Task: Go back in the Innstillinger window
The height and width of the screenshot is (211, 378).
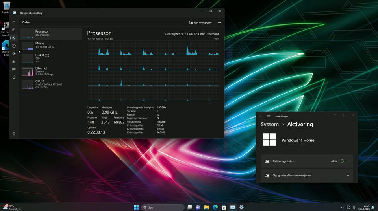Action: (x=261, y=116)
